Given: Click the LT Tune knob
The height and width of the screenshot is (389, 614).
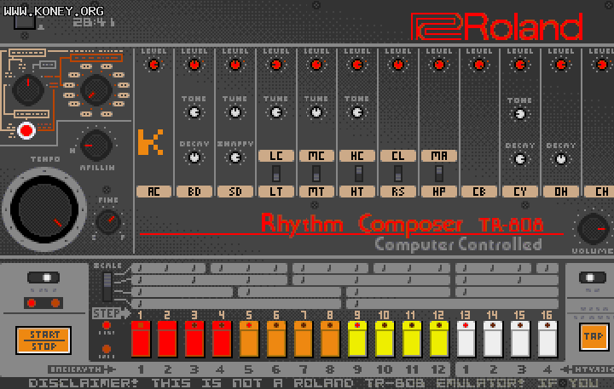Looking at the screenshot, I should pyautogui.click(x=276, y=112).
